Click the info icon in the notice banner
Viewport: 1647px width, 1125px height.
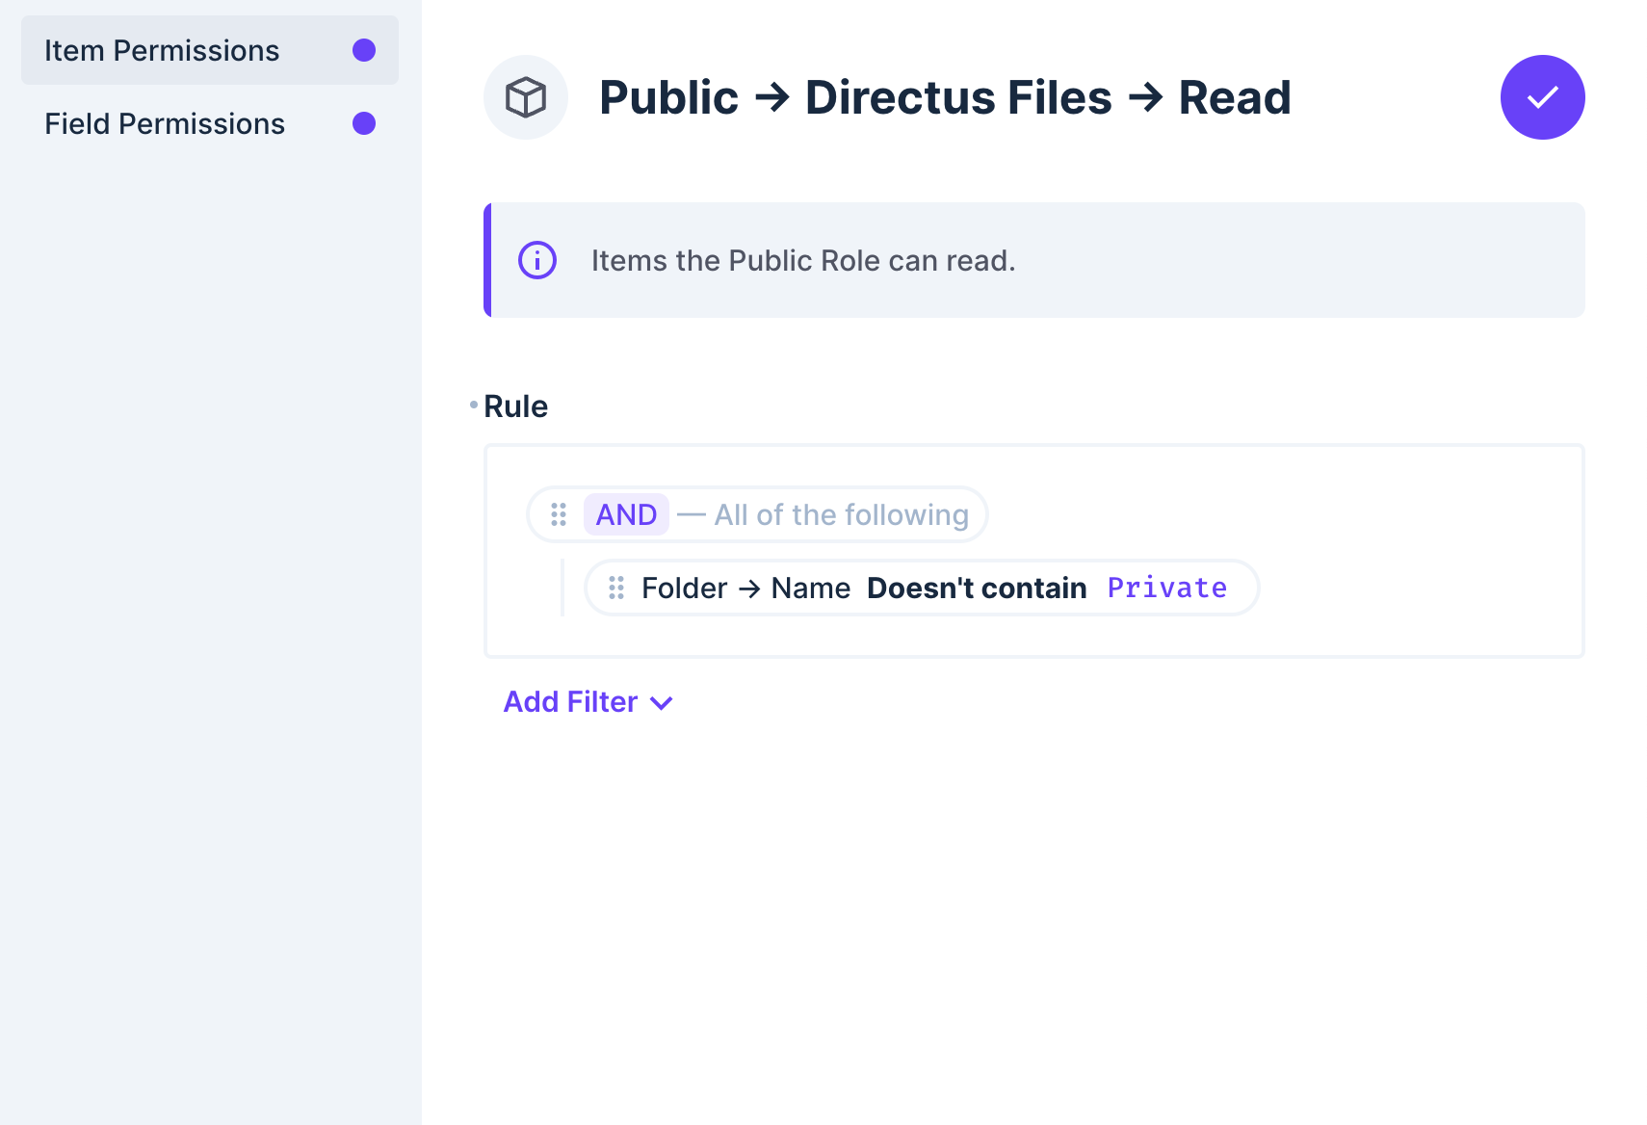(x=536, y=260)
